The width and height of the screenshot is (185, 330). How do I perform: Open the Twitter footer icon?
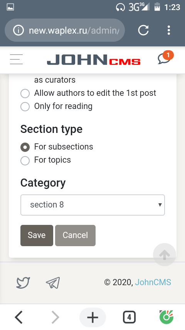click(x=23, y=282)
